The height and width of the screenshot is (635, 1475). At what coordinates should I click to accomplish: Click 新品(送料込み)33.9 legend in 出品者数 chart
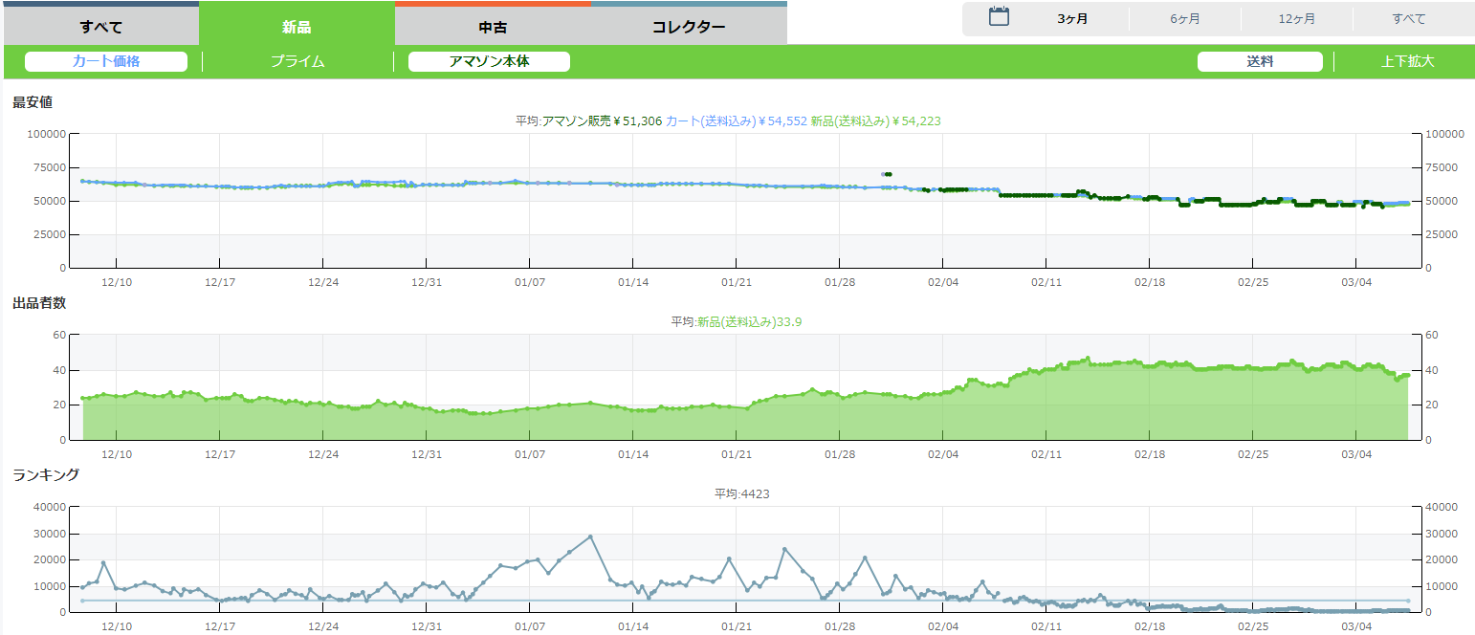tap(749, 322)
